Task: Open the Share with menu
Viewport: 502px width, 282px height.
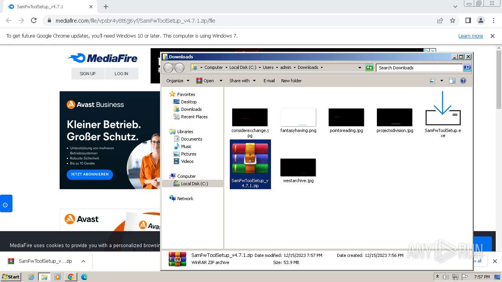Action: [x=242, y=81]
